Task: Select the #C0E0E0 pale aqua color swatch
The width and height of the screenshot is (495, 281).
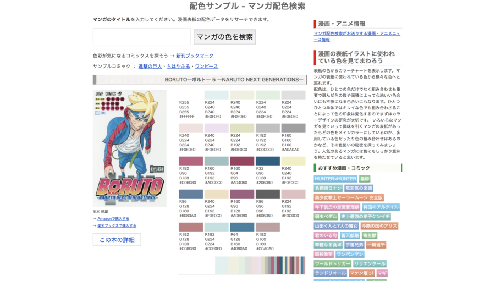Action: pos(216,227)
